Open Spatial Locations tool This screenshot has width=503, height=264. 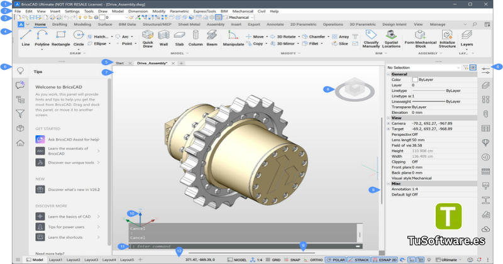click(391, 39)
